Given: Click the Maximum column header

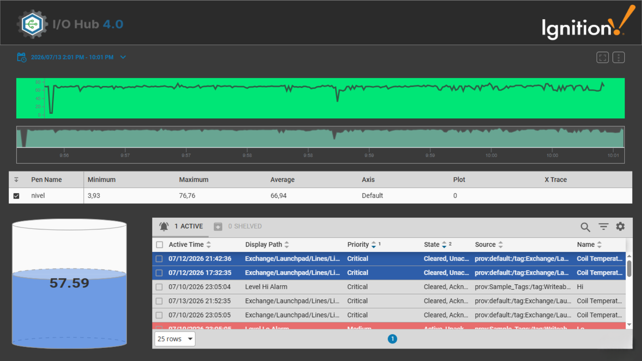Looking at the screenshot, I should tap(194, 180).
